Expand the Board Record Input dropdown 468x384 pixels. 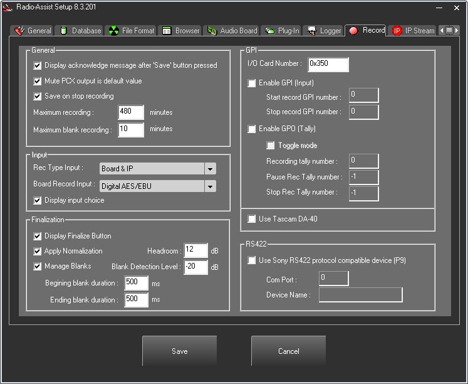coord(210,186)
